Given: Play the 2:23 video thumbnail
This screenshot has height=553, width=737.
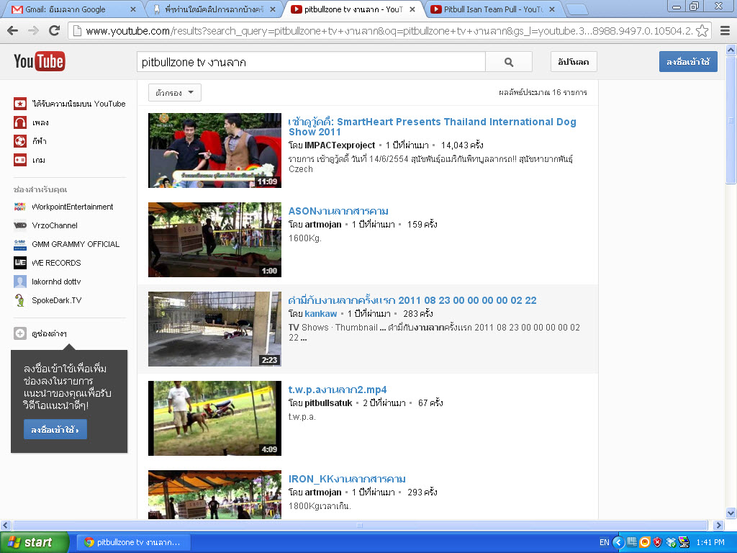Looking at the screenshot, I should [214, 329].
